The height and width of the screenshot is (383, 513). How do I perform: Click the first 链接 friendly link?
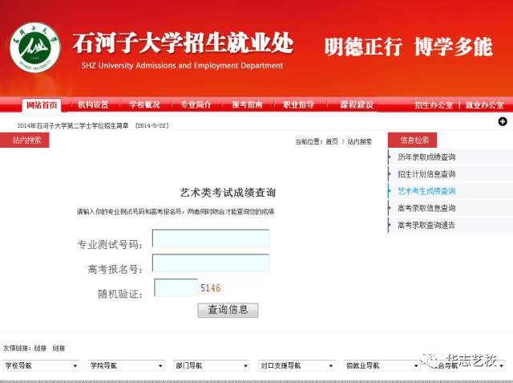click(x=41, y=348)
